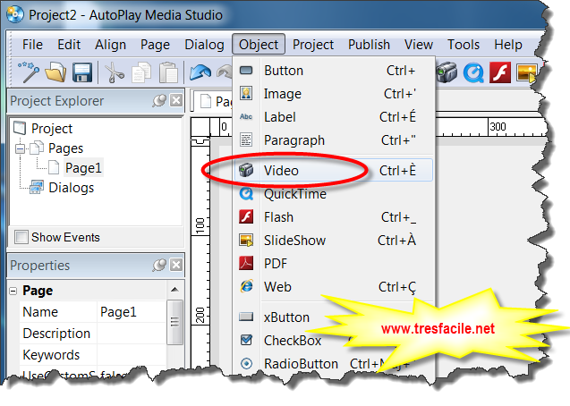
Task: Insert a QuickTime object from menu
Action: pyautogui.click(x=334, y=194)
